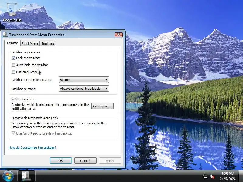The image size is (243, 182).
Task: Click the dialog title bar icon
Action: [x=5, y=35]
